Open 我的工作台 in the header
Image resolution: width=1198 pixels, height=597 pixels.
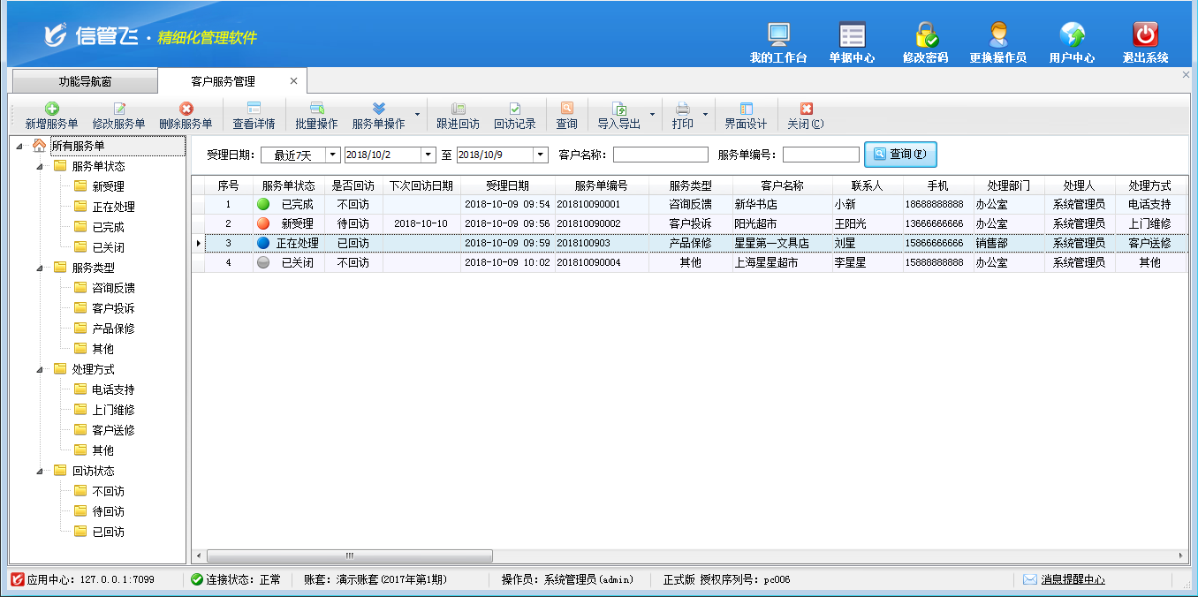tap(778, 35)
